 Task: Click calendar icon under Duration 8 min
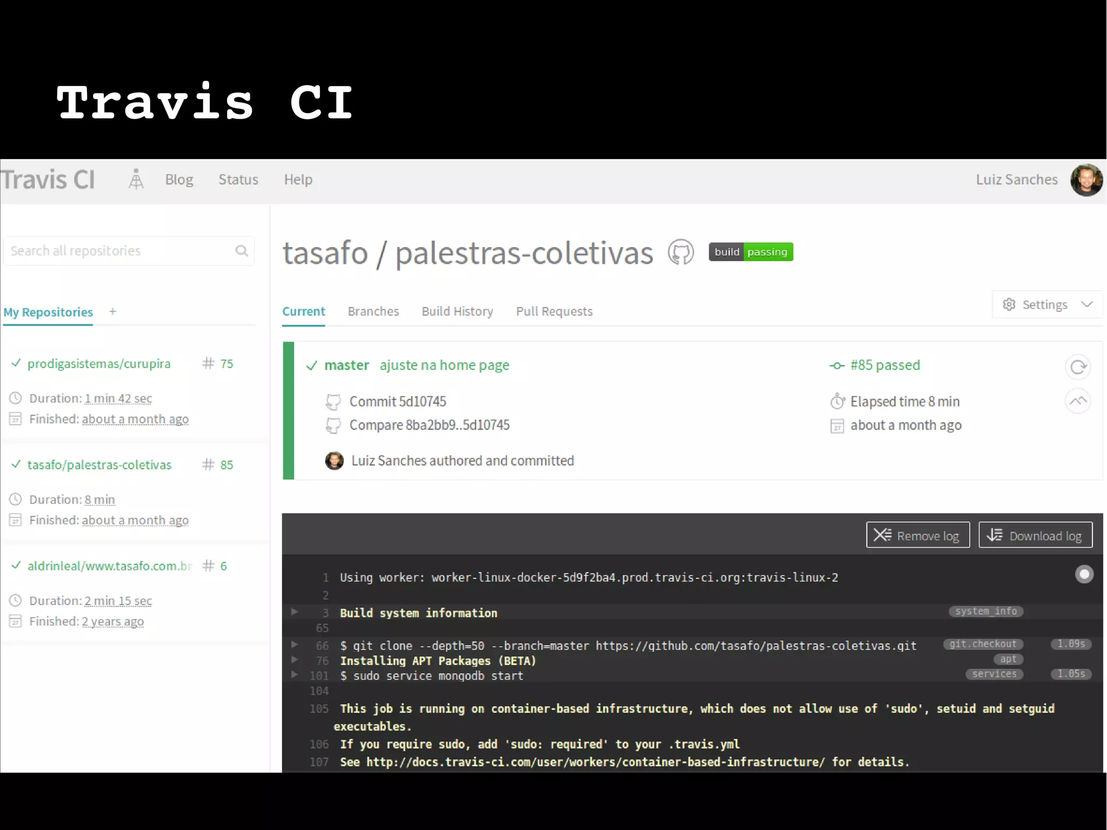pyautogui.click(x=16, y=520)
